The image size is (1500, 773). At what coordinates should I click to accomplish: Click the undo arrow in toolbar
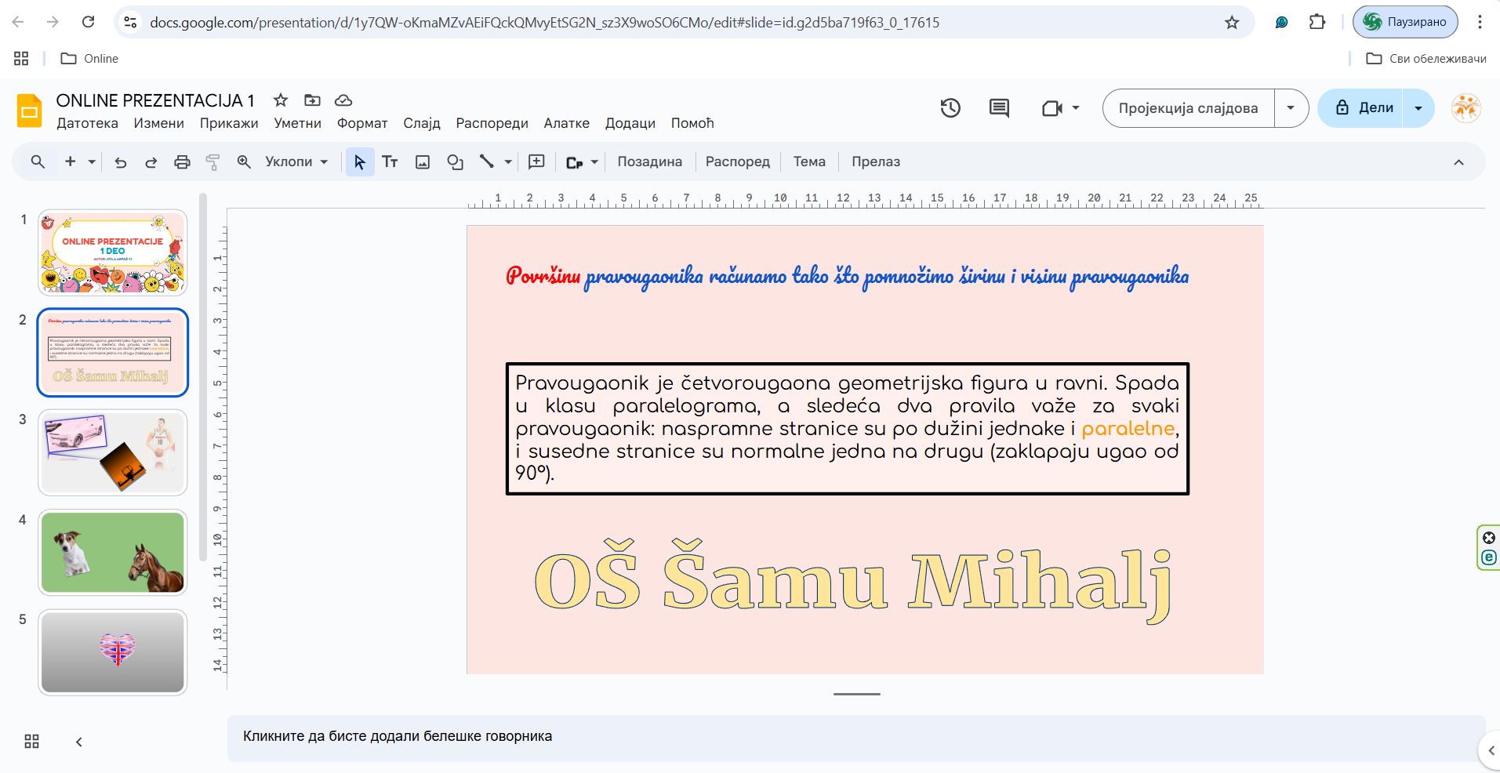pos(120,162)
